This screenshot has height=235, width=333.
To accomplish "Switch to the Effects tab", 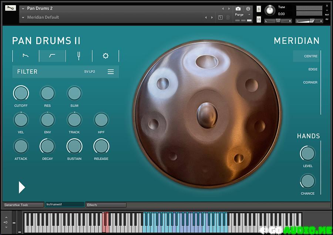I will point(106,205).
